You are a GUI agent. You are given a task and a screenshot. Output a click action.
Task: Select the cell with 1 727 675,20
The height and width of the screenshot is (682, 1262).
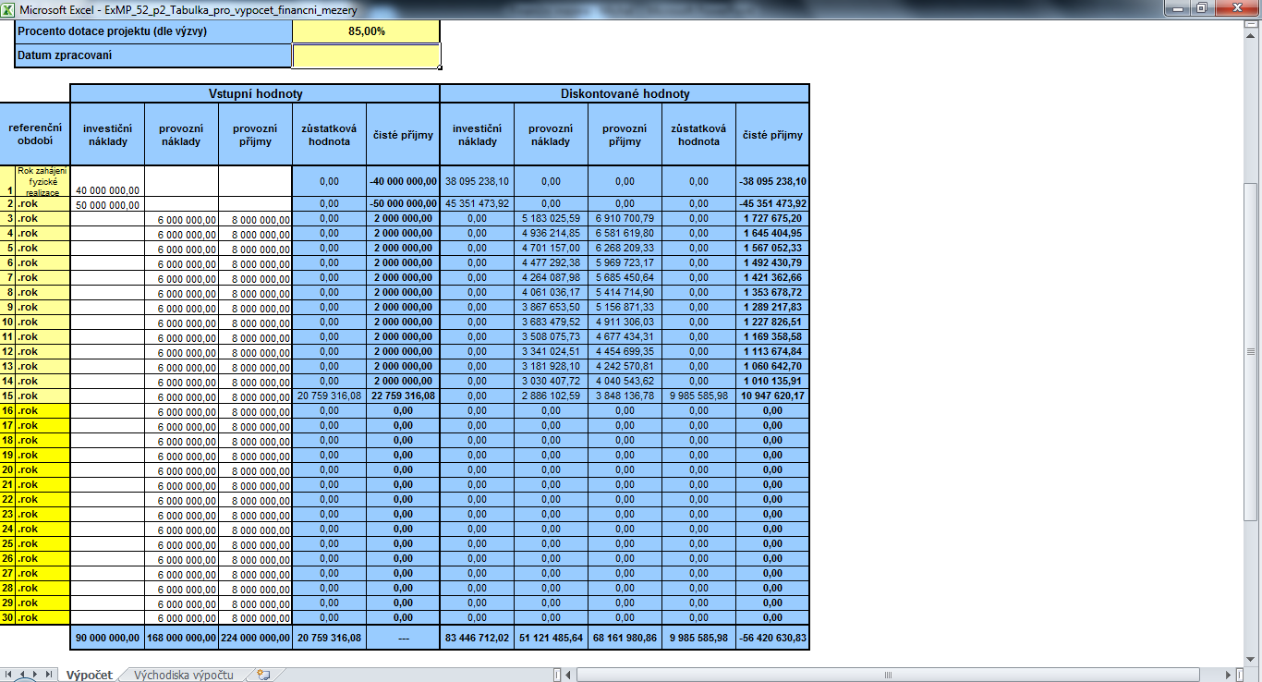click(772, 218)
